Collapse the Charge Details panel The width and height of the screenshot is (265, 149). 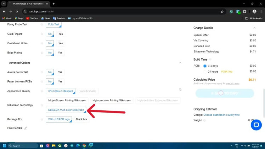[254, 28]
